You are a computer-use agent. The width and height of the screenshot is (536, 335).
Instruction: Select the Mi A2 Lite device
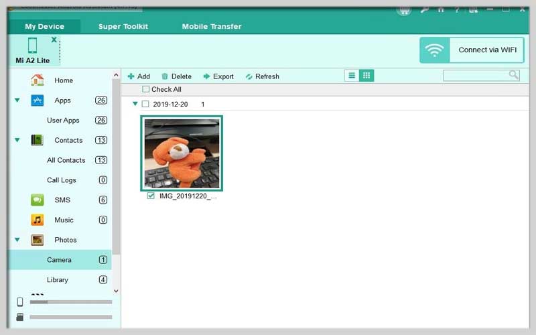click(33, 51)
